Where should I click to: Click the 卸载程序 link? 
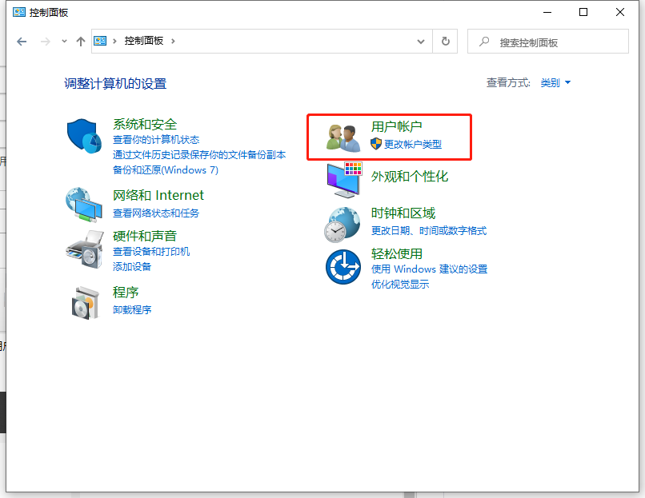click(x=131, y=309)
